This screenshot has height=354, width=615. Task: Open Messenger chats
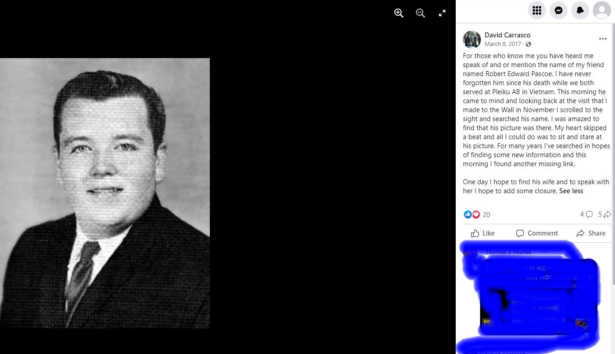(x=559, y=10)
